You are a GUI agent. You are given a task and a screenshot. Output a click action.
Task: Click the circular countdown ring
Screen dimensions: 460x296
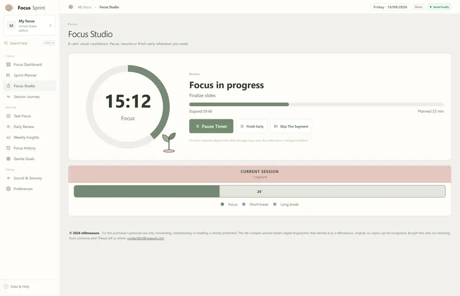128,107
